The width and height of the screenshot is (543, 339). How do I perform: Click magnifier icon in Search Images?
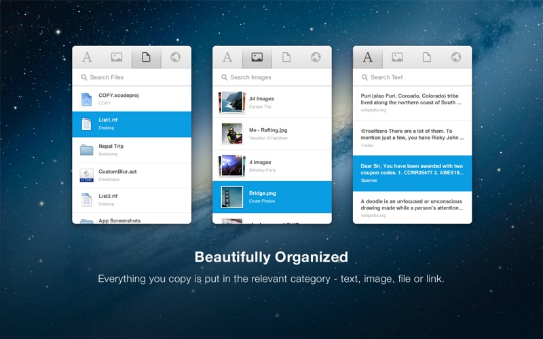(x=225, y=77)
